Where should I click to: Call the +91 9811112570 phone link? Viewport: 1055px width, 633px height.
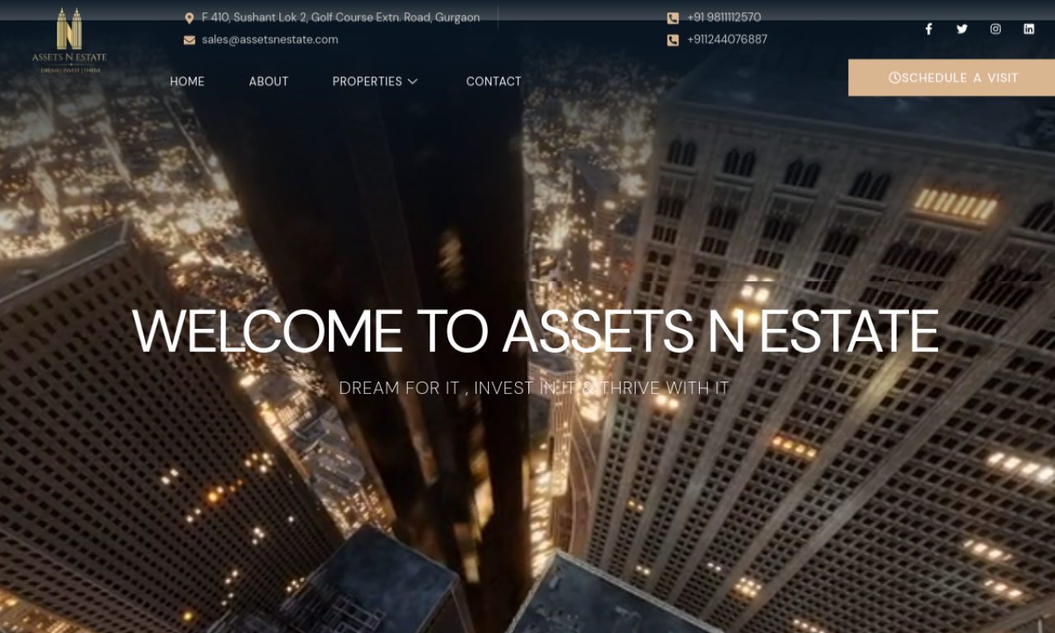point(724,17)
